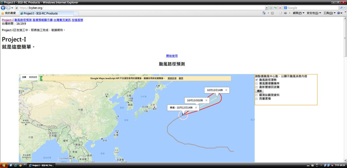Click the red-marked volume tray icon
Image resolution: width=347 pixels, height=168 pixels.
[332, 165]
